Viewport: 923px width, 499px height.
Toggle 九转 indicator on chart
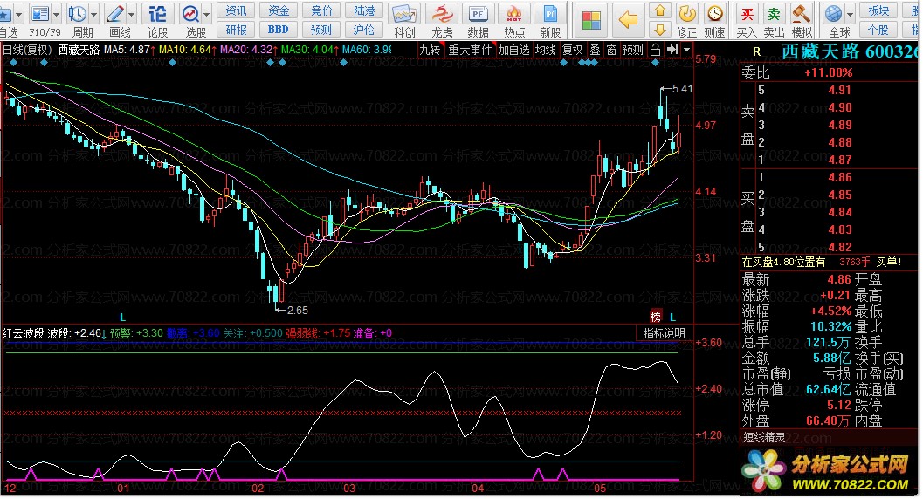click(430, 50)
